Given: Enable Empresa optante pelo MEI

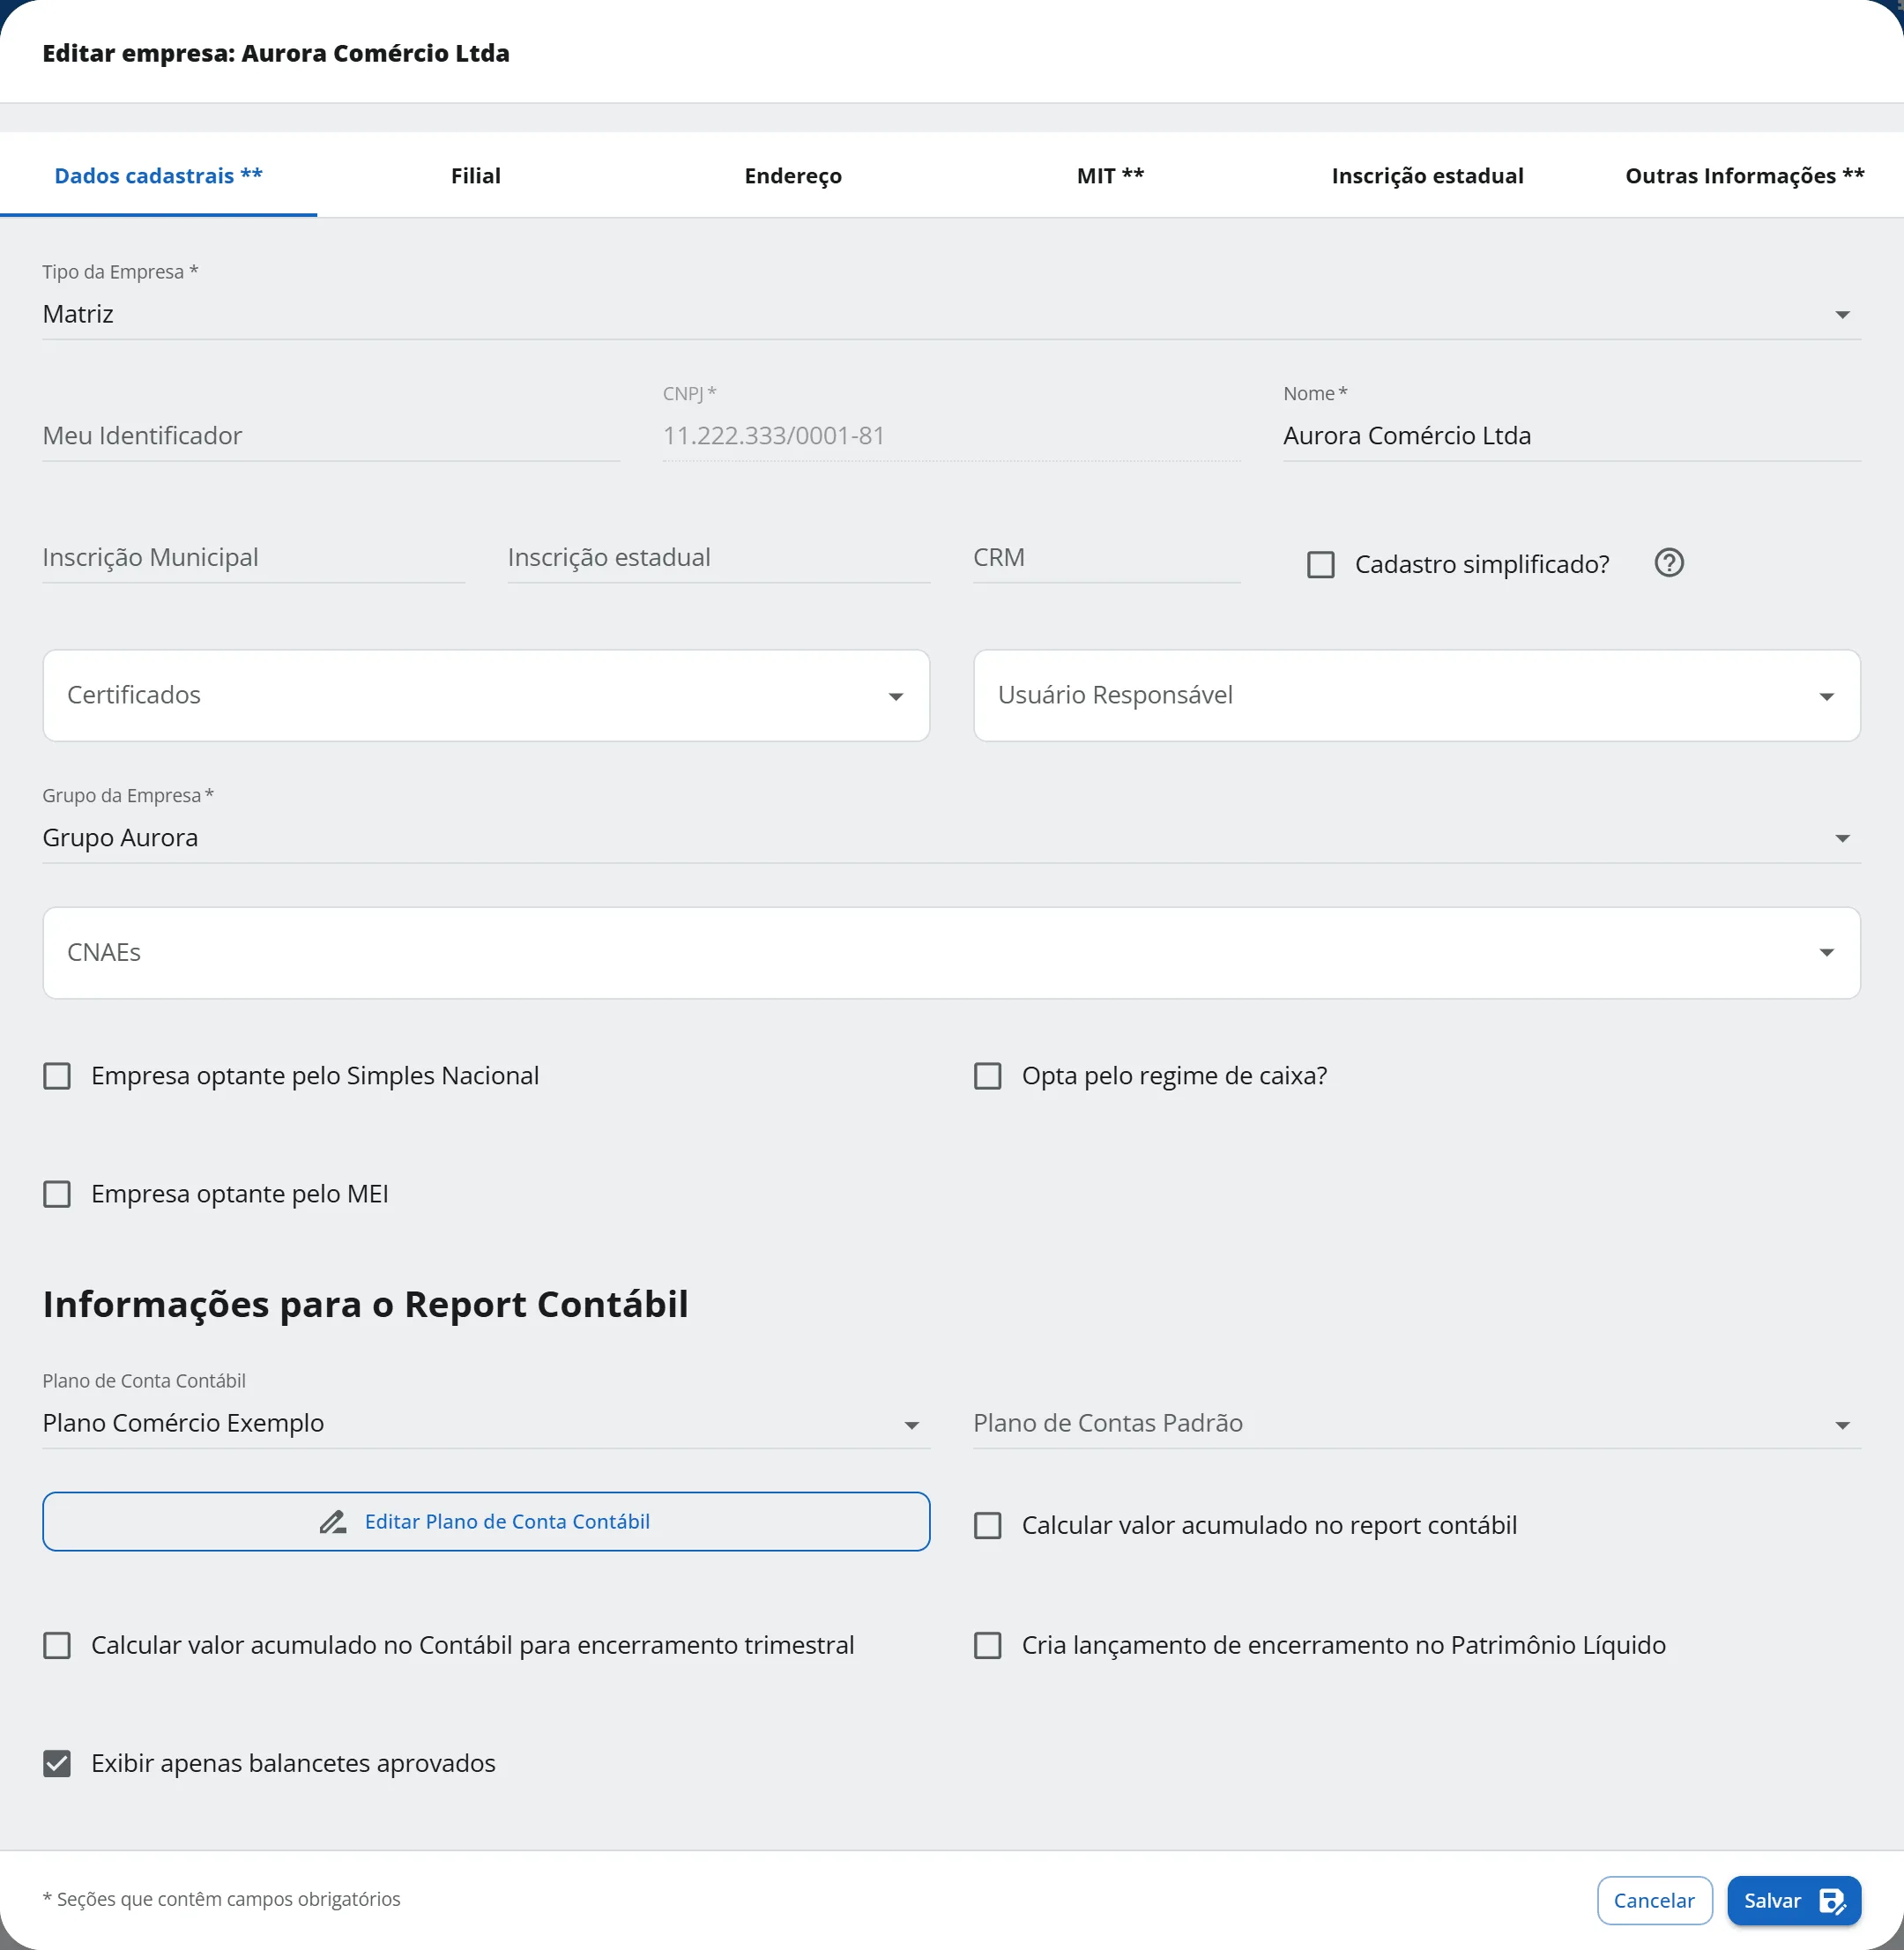Looking at the screenshot, I should pyautogui.click(x=57, y=1194).
